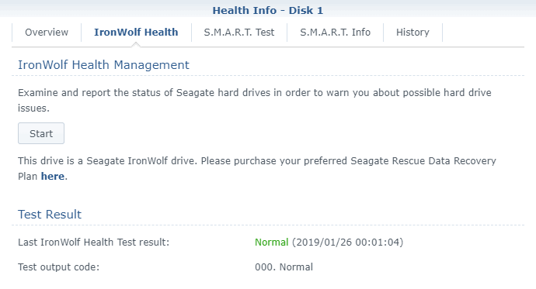The image size is (536, 289).
Task: Select the 2019/01/26 00:01:04 timestamp
Action: (348, 243)
